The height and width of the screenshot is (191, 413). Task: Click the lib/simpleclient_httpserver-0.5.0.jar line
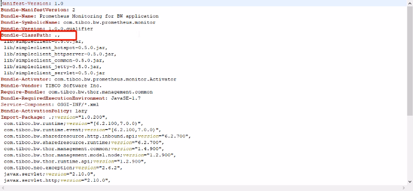tap(60, 54)
